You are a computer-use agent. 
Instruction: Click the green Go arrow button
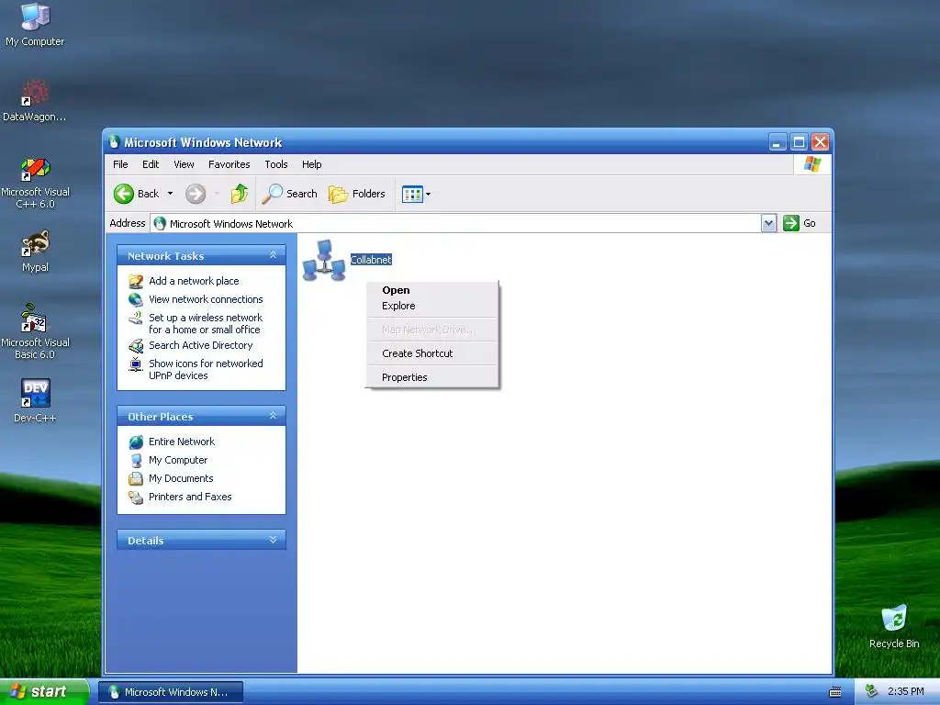[x=791, y=223]
